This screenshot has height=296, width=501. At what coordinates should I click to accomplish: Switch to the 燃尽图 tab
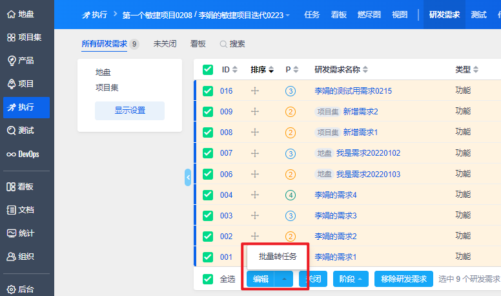click(369, 15)
